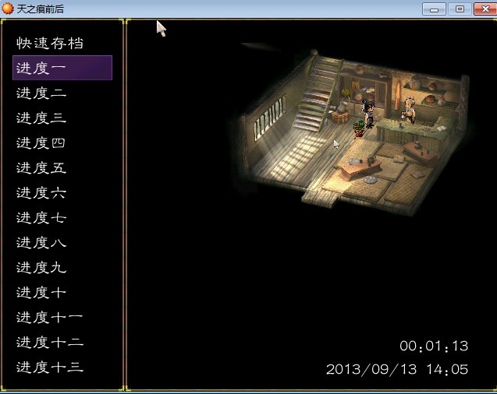The width and height of the screenshot is (497, 394).
Task: Choose save slot 进度一
Action: [62, 68]
